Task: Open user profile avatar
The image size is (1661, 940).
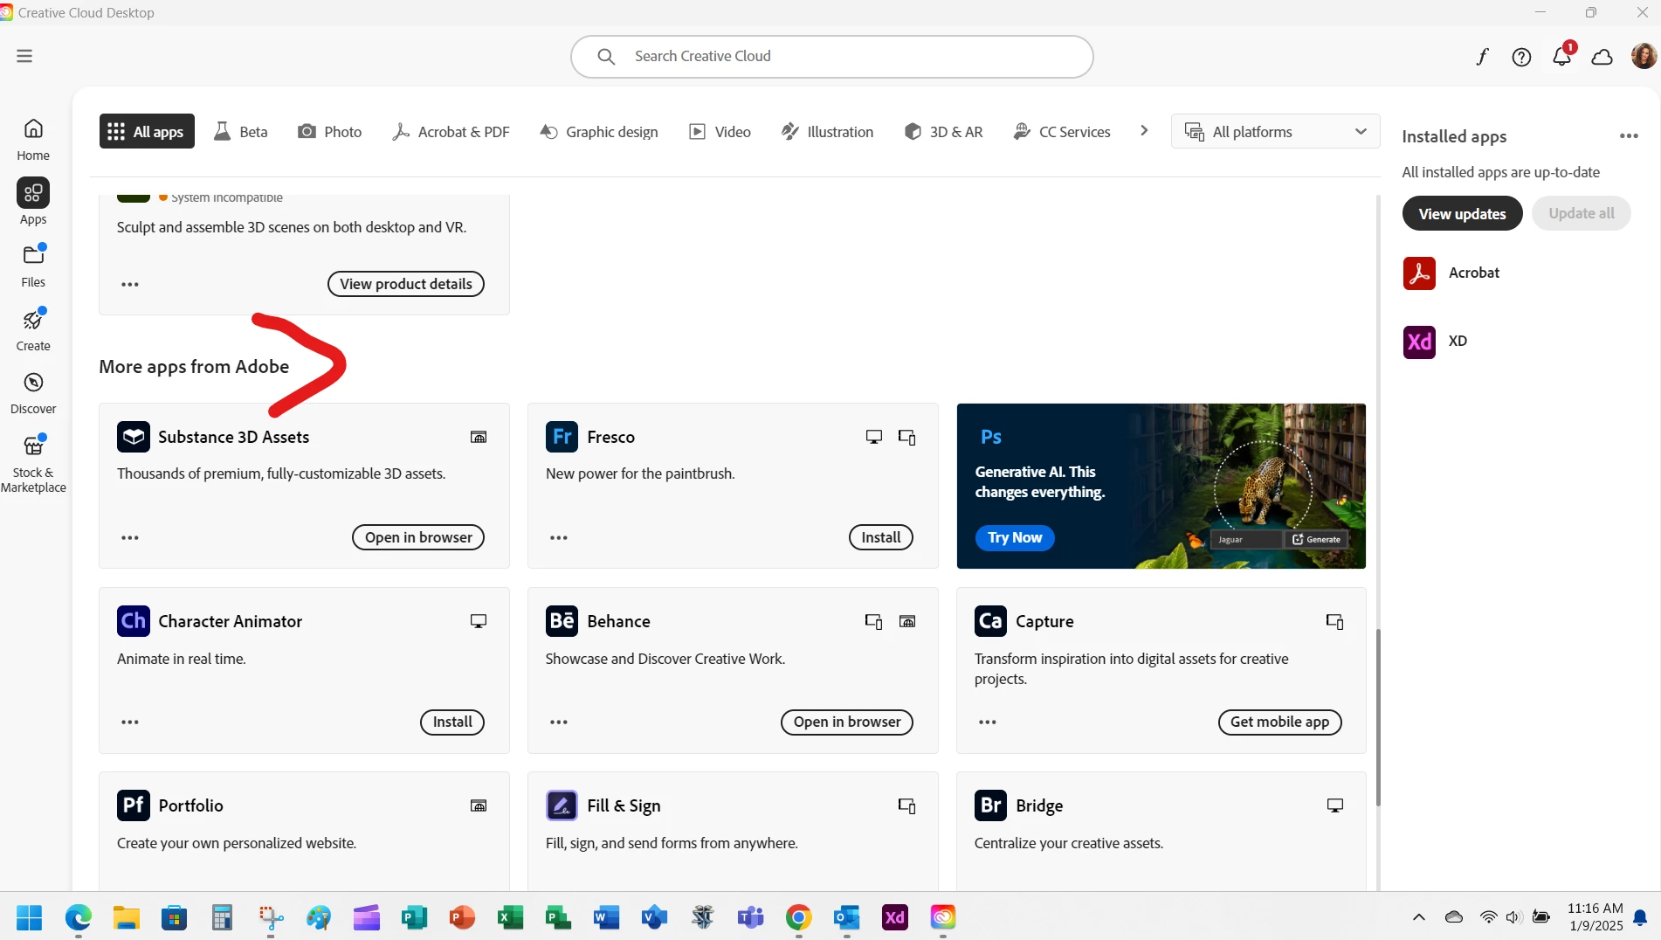Action: point(1644,56)
